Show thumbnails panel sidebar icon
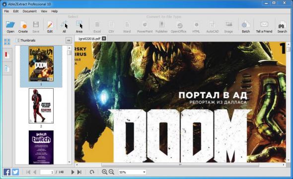Viewport: 293px width, 179px height. click(7, 42)
